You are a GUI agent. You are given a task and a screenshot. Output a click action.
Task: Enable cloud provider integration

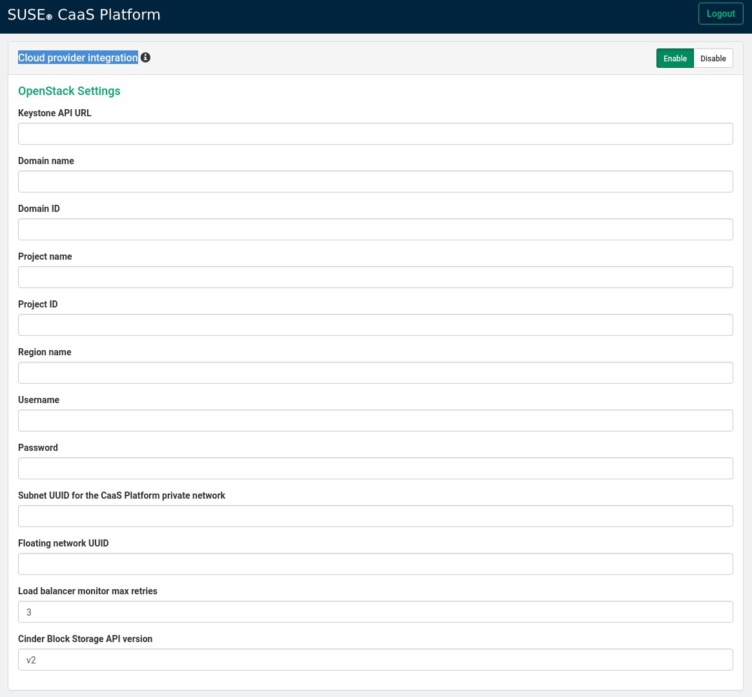675,58
